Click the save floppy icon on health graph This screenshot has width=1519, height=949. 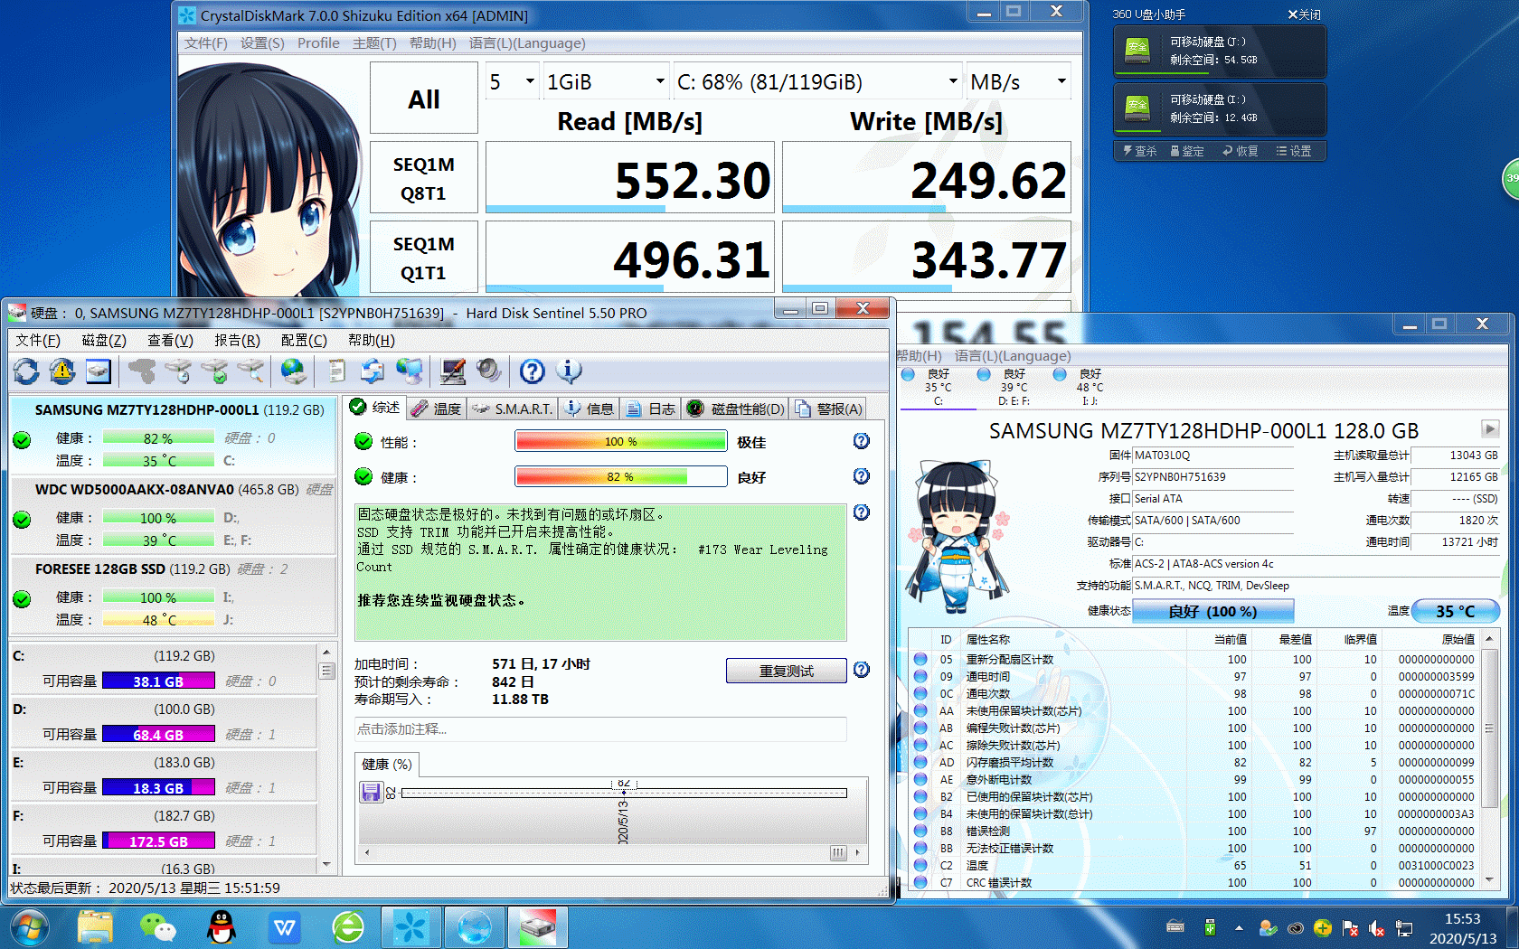[x=371, y=793]
